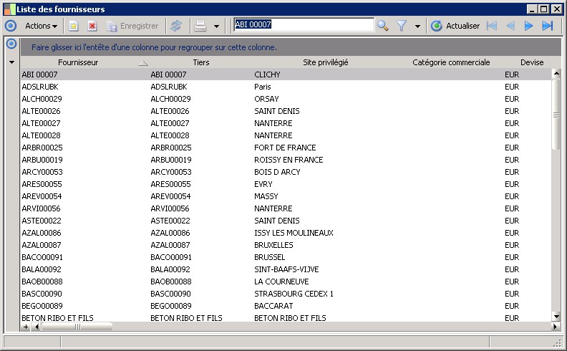
Task: Go to previous record arrow icon
Action: click(x=510, y=26)
